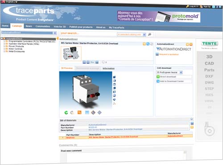The image size is (223, 165).
Task: Click the AutomationDirect manufacturer link in Bill of Materials
Action: pyautogui.click(x=97, y=125)
